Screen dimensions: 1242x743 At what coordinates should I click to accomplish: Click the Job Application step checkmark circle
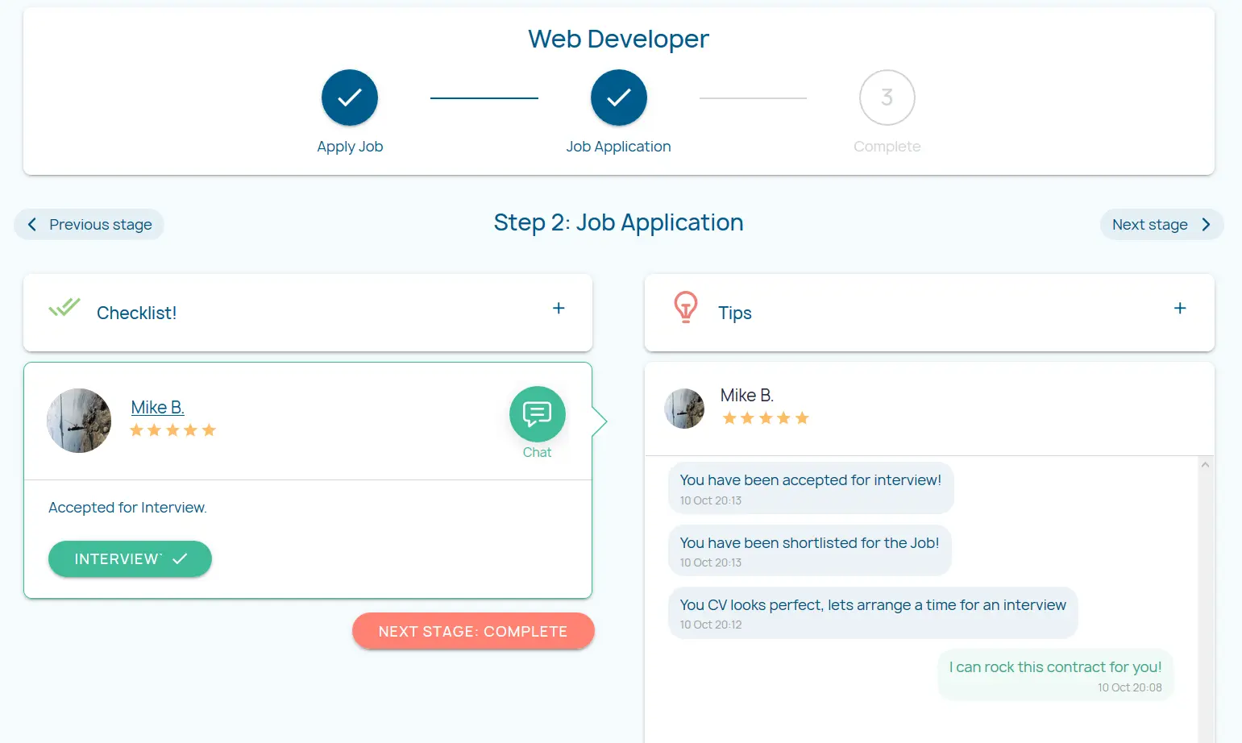(618, 98)
